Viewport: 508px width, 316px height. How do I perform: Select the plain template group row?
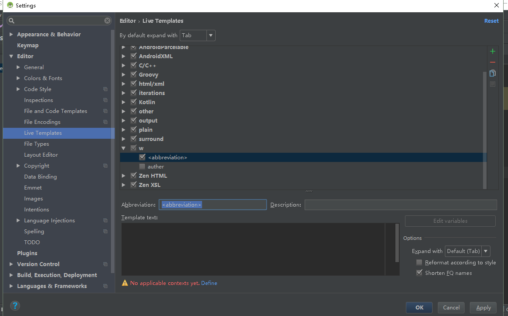(x=303, y=130)
